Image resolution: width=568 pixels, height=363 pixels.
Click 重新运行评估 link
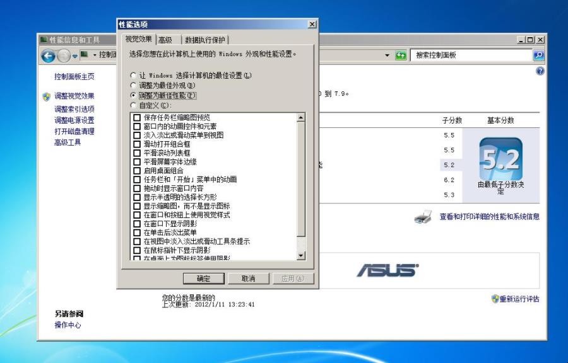click(519, 299)
